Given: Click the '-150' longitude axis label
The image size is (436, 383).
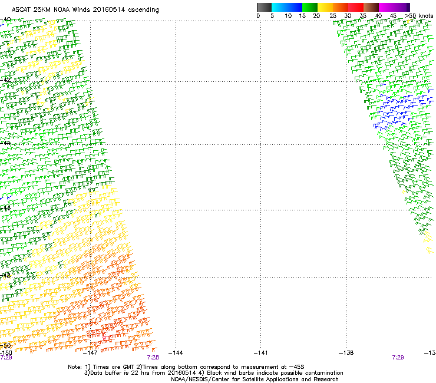Looking at the screenshot, I should tap(6, 353).
